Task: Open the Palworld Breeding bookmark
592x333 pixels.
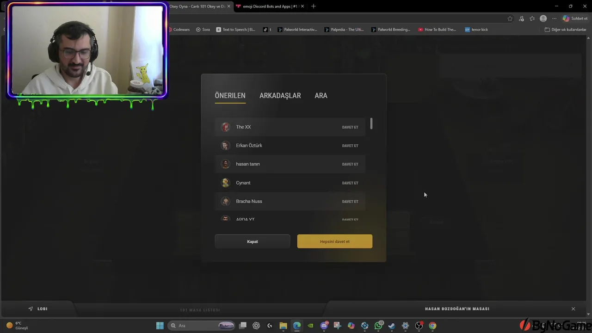Action: (x=391, y=30)
